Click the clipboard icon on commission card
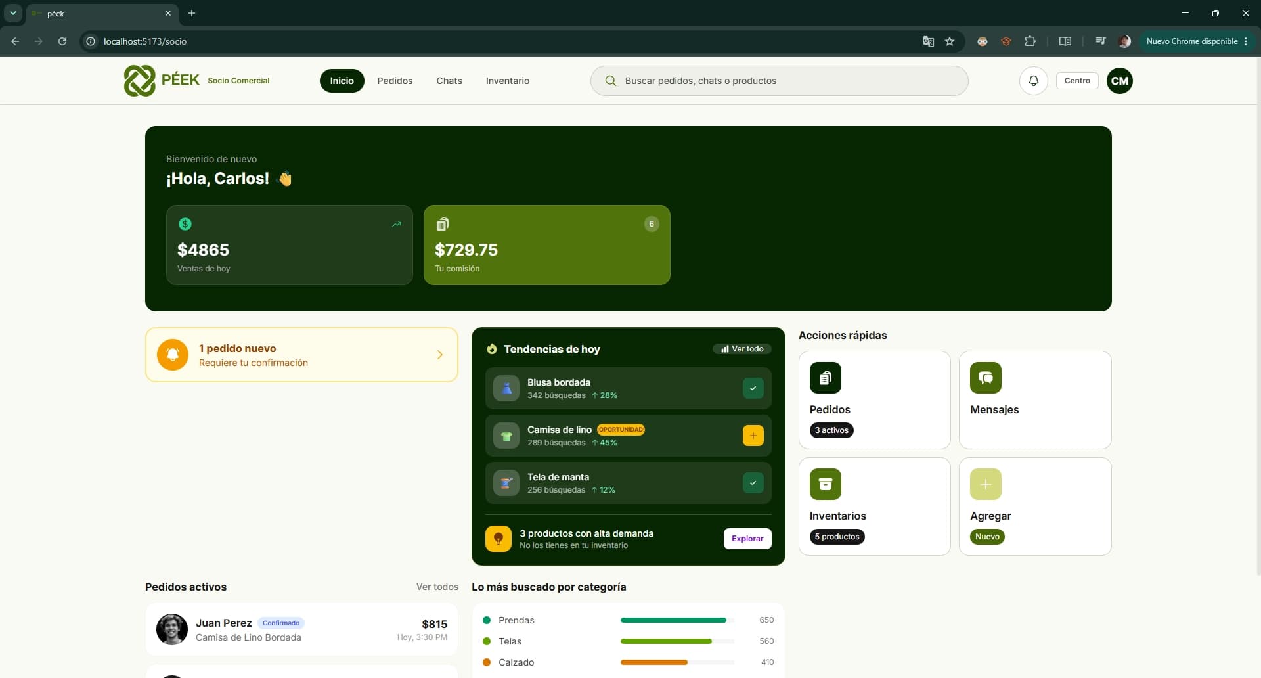The image size is (1261, 678). pyautogui.click(x=443, y=224)
